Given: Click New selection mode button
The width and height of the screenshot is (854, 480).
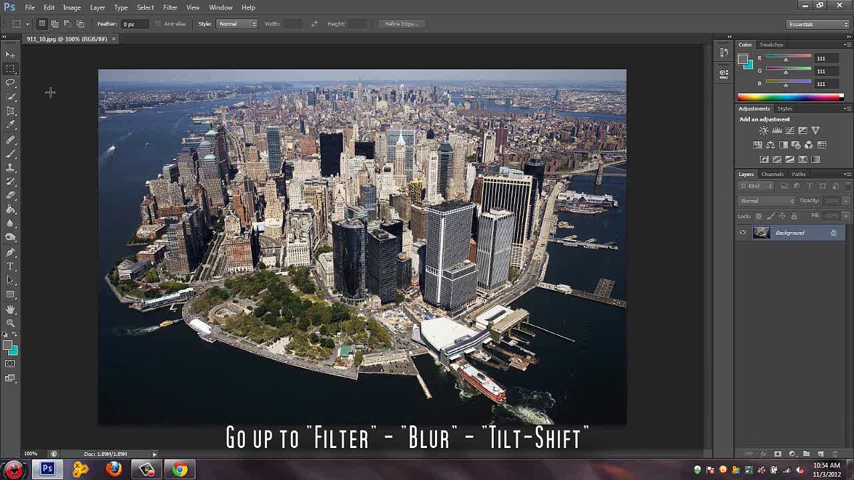Looking at the screenshot, I should (x=41, y=24).
